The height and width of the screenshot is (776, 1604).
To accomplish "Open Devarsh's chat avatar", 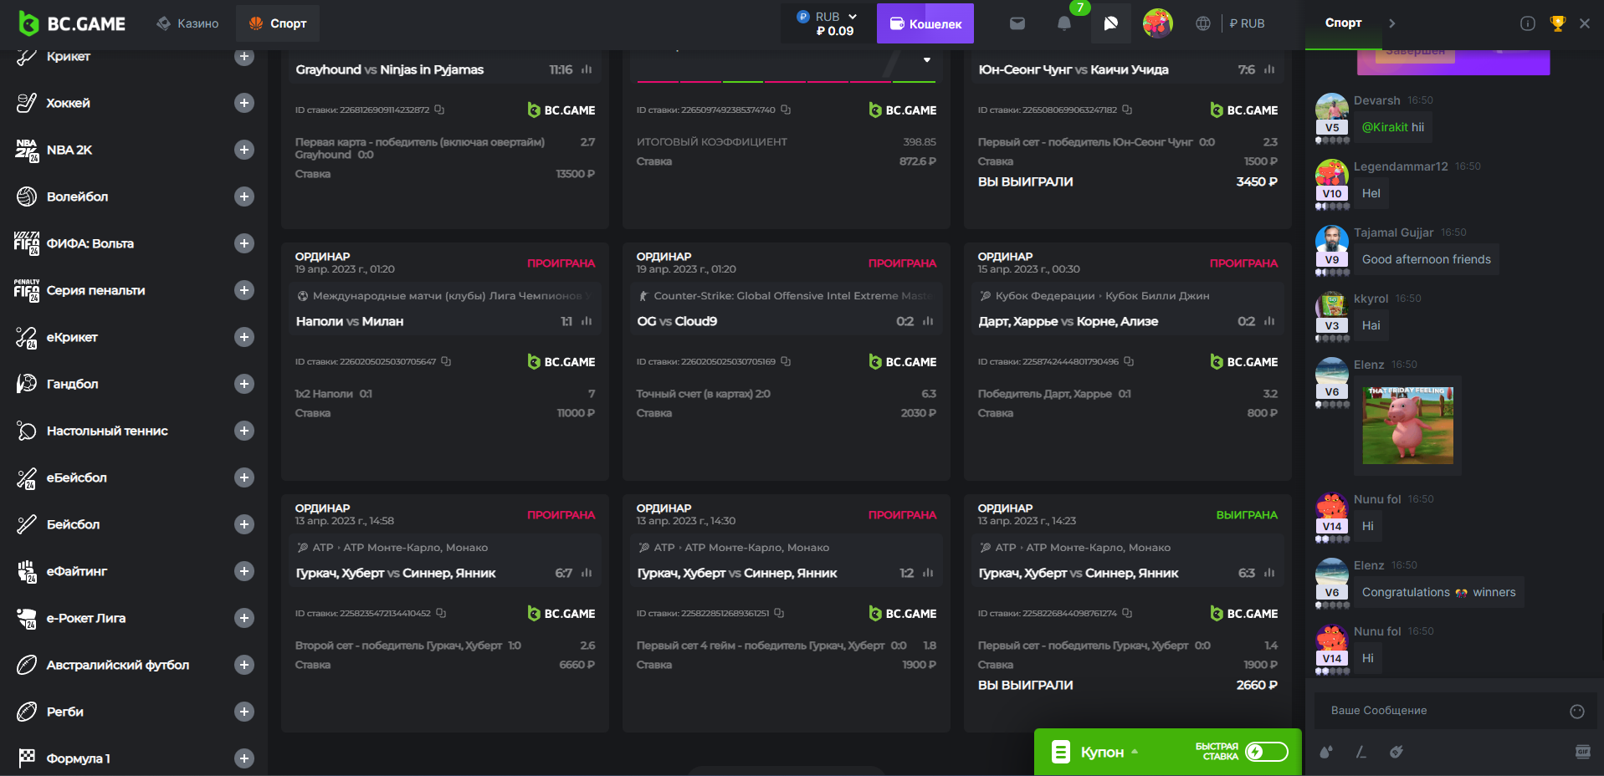I will [x=1332, y=110].
